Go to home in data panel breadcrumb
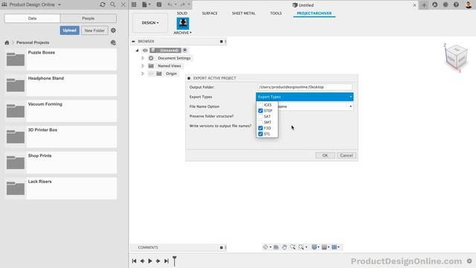 [x=7, y=42]
